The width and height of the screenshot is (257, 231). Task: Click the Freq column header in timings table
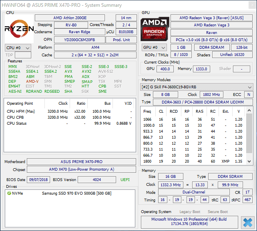point(147,112)
